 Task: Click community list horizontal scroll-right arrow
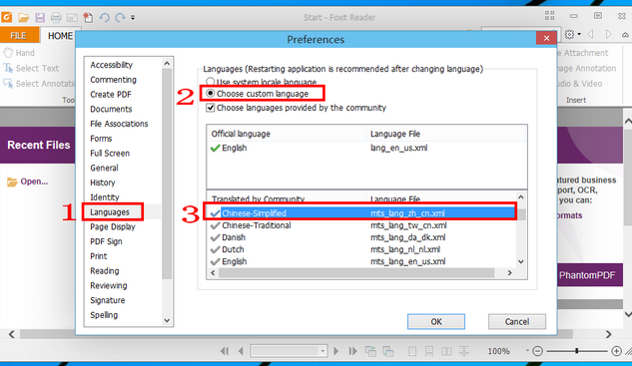(509, 273)
